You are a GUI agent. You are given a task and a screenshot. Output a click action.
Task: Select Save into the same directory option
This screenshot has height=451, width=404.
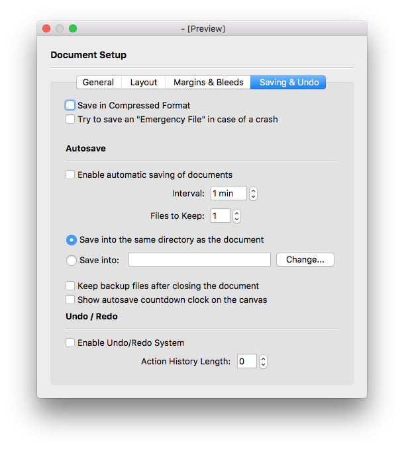click(x=72, y=240)
